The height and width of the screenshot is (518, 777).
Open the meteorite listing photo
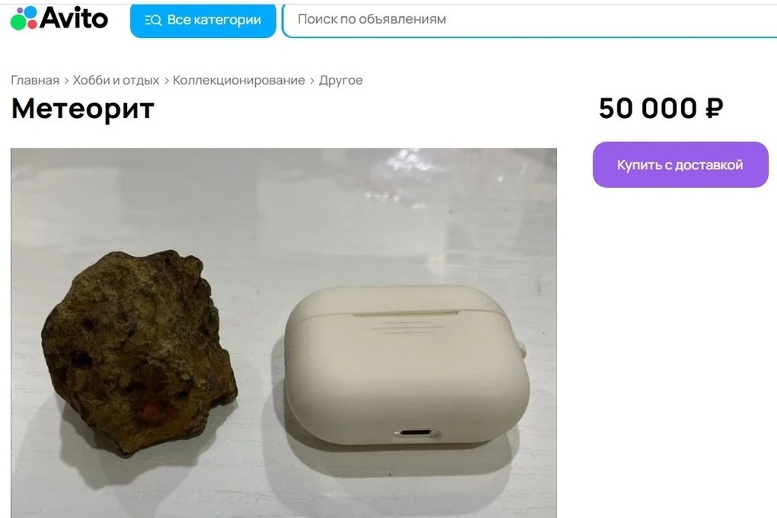(283, 333)
